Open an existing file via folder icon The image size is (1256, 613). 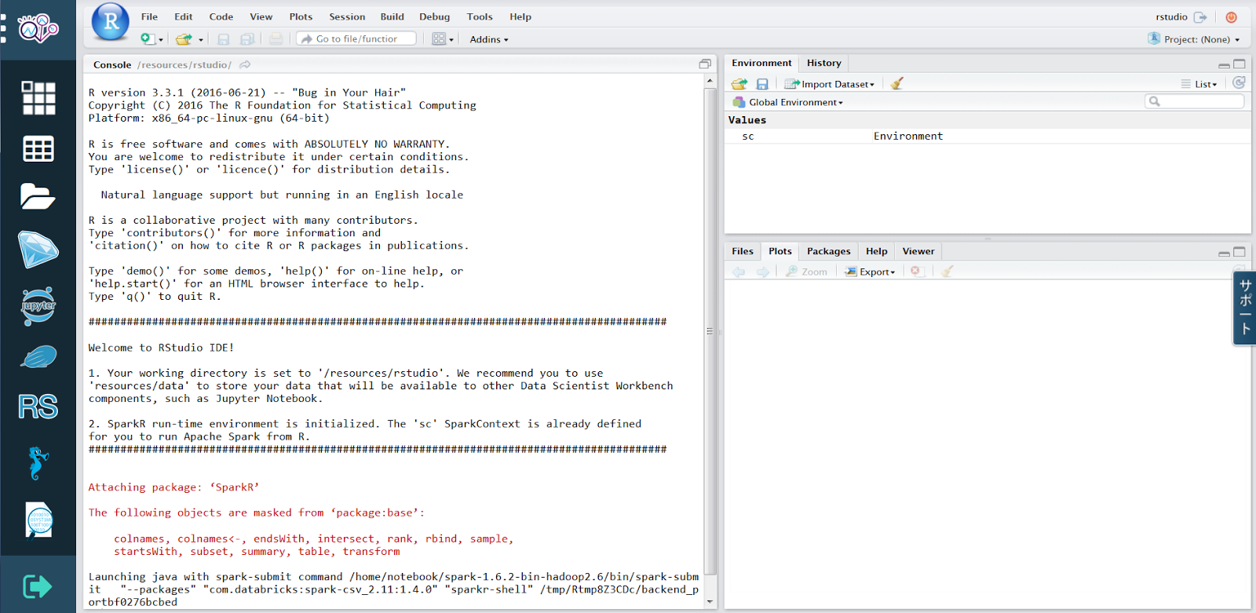(184, 38)
